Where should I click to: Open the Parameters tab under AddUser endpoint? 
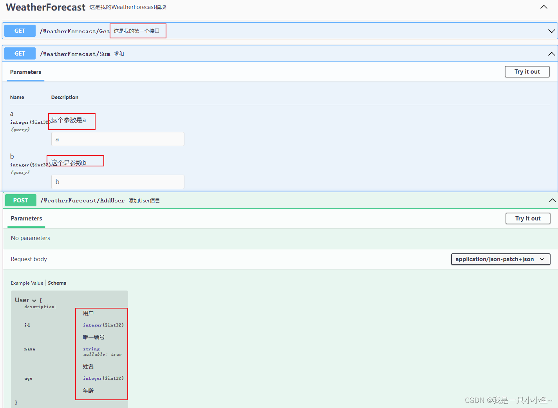26,218
